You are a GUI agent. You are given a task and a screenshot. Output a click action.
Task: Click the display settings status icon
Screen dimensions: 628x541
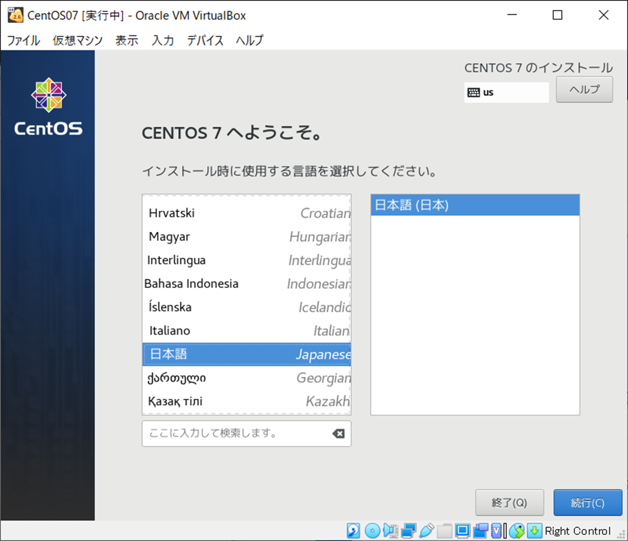(x=462, y=530)
